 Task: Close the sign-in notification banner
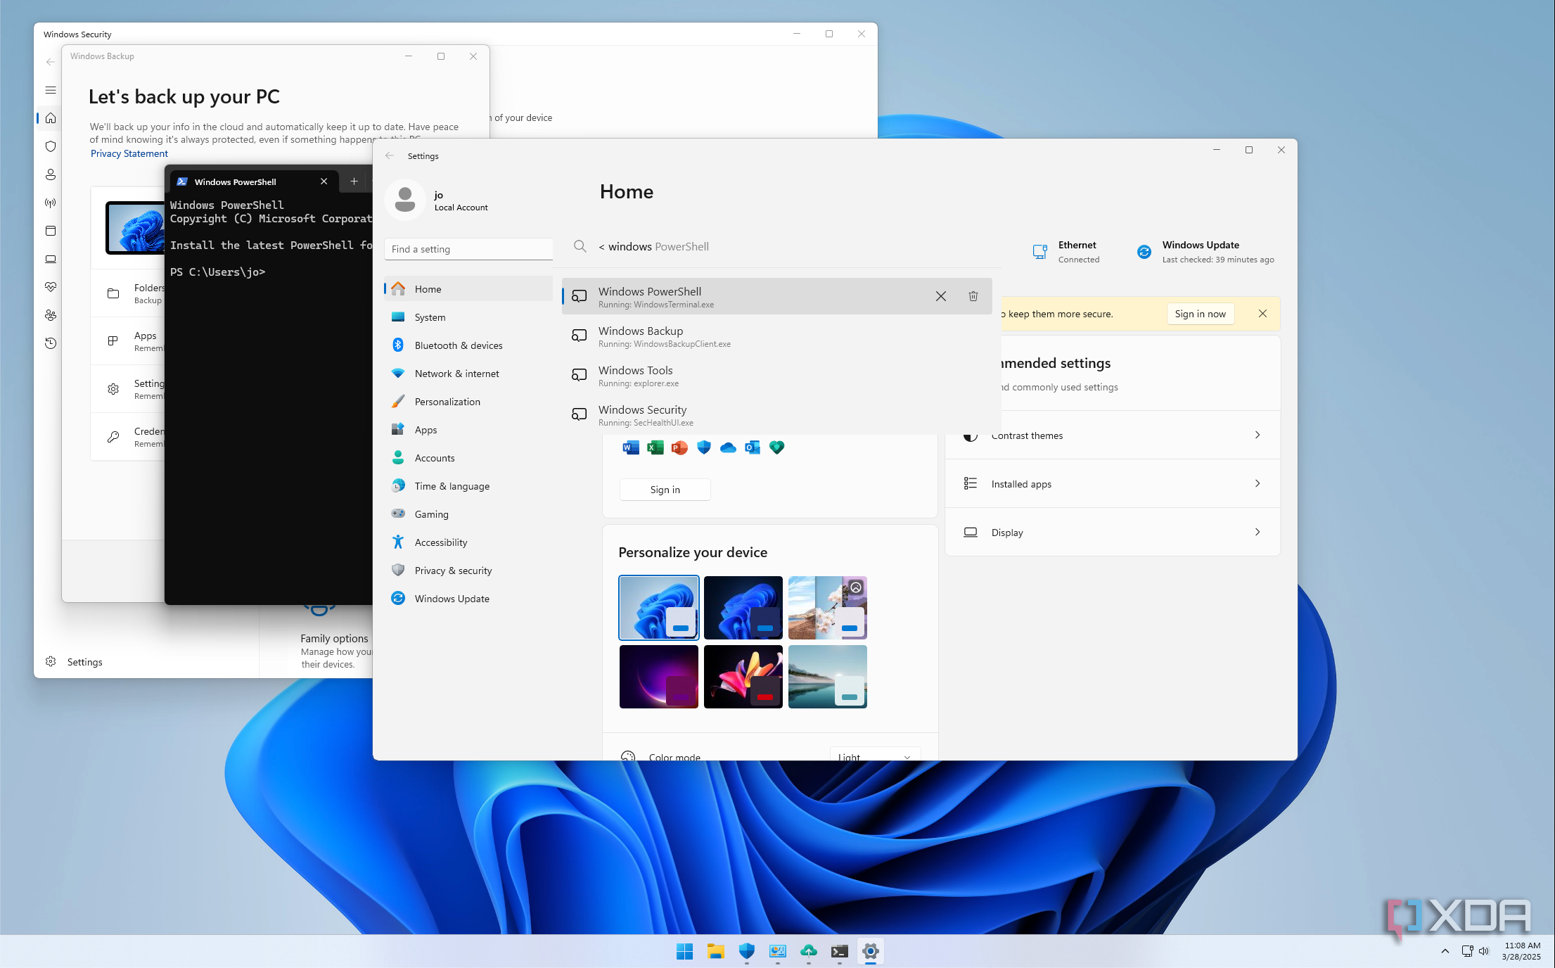(x=1262, y=314)
